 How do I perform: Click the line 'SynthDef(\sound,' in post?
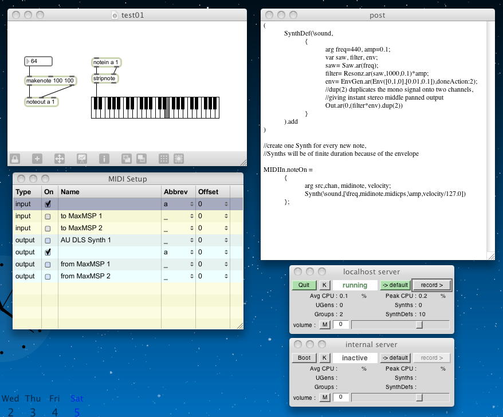point(309,33)
